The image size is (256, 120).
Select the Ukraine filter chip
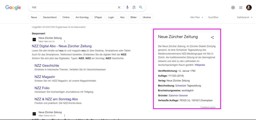point(146,17)
